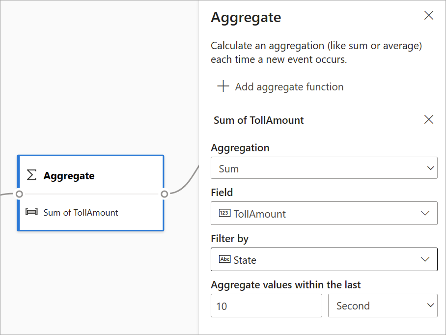This screenshot has width=446, height=335.
Task: Close the Aggregate panel
Action: tap(429, 16)
